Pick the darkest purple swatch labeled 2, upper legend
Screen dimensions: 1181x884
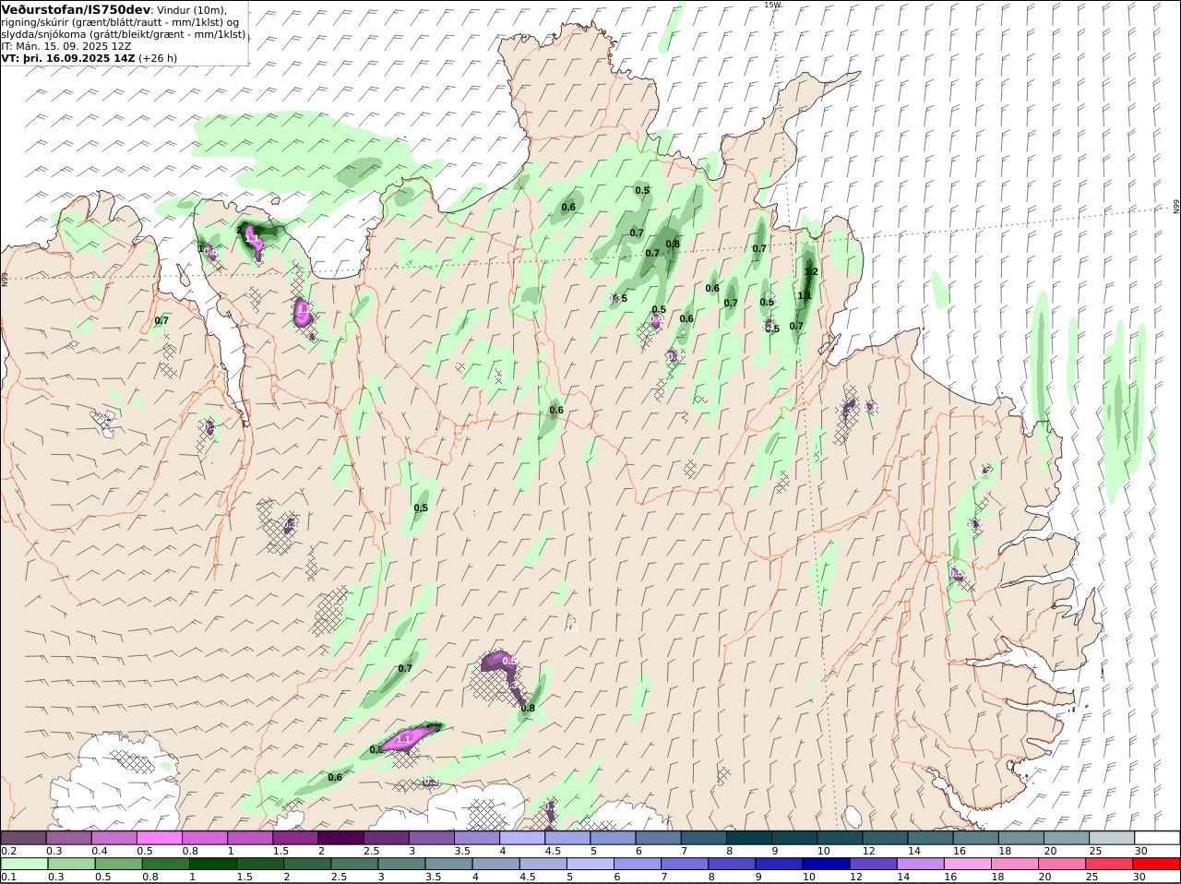pos(340,838)
